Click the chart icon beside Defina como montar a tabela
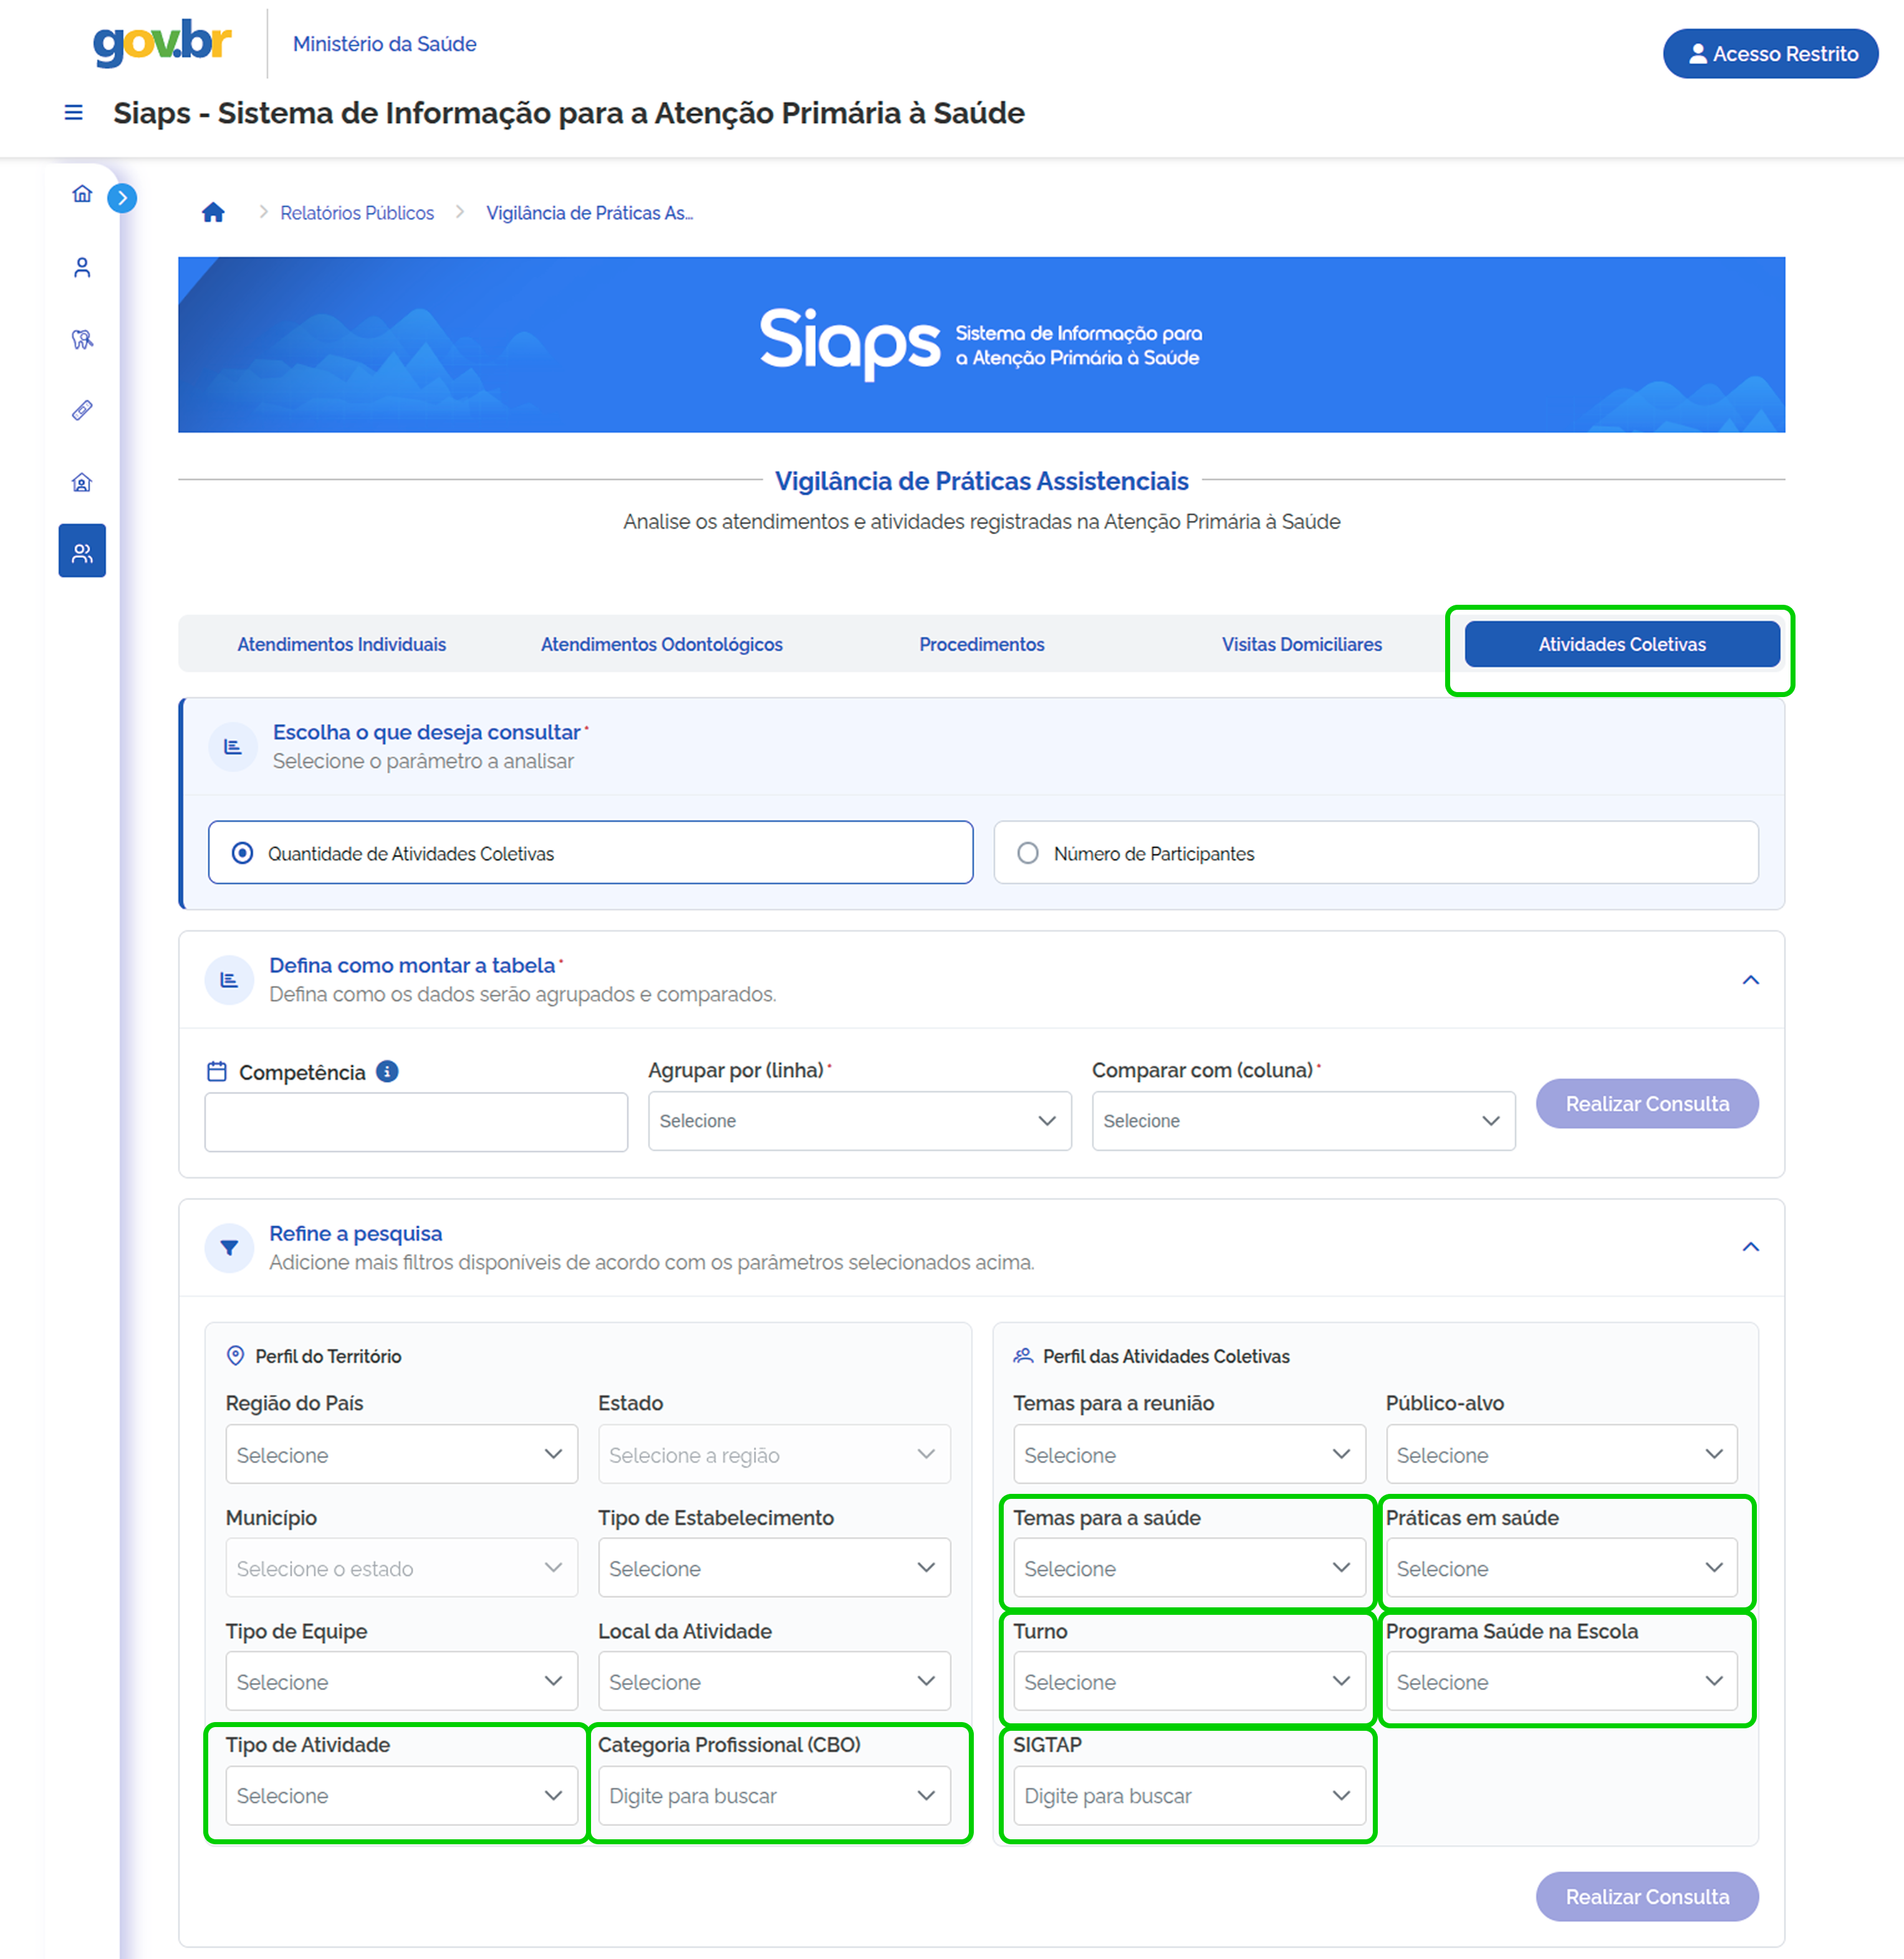Image resolution: width=1904 pixels, height=1959 pixels. coord(229,980)
